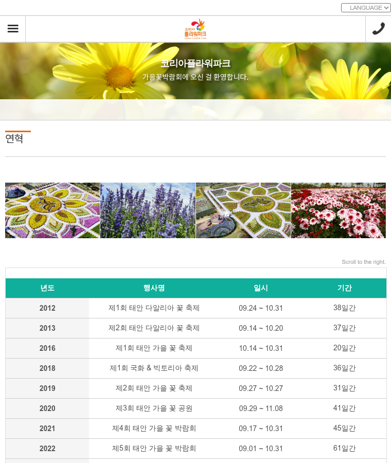Select the purple lavender flowers thumbnail
This screenshot has height=463, width=391.
click(x=148, y=210)
